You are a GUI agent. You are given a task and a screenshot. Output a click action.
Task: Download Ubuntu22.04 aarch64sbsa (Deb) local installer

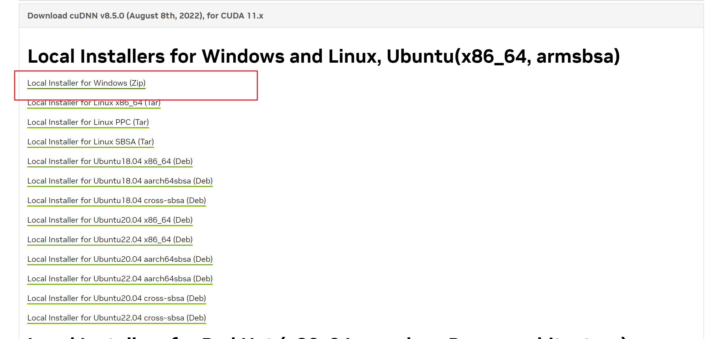[120, 279]
